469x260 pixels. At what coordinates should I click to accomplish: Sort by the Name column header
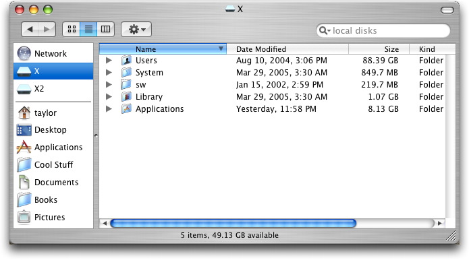coord(163,49)
